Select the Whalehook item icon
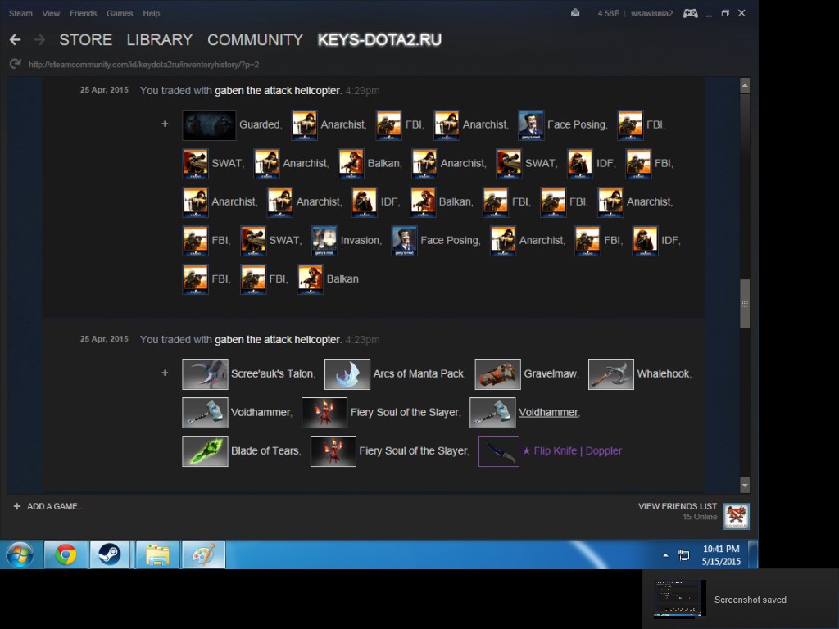Image resolution: width=839 pixels, height=629 pixels. coord(611,373)
